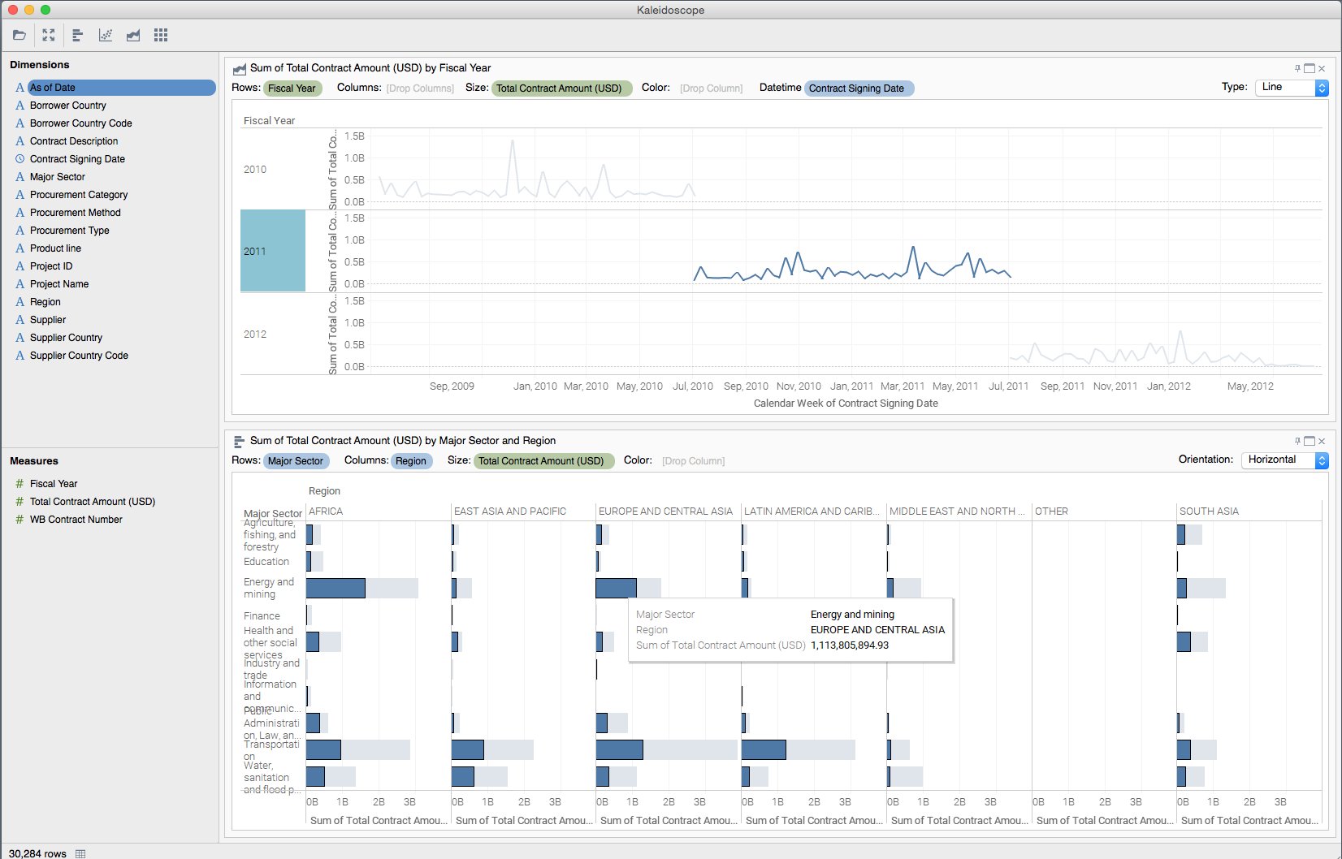Open a data file with the folder icon
The image size is (1342, 859).
click(19, 35)
